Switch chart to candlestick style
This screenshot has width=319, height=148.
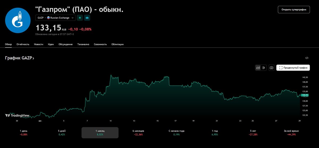point(264,68)
